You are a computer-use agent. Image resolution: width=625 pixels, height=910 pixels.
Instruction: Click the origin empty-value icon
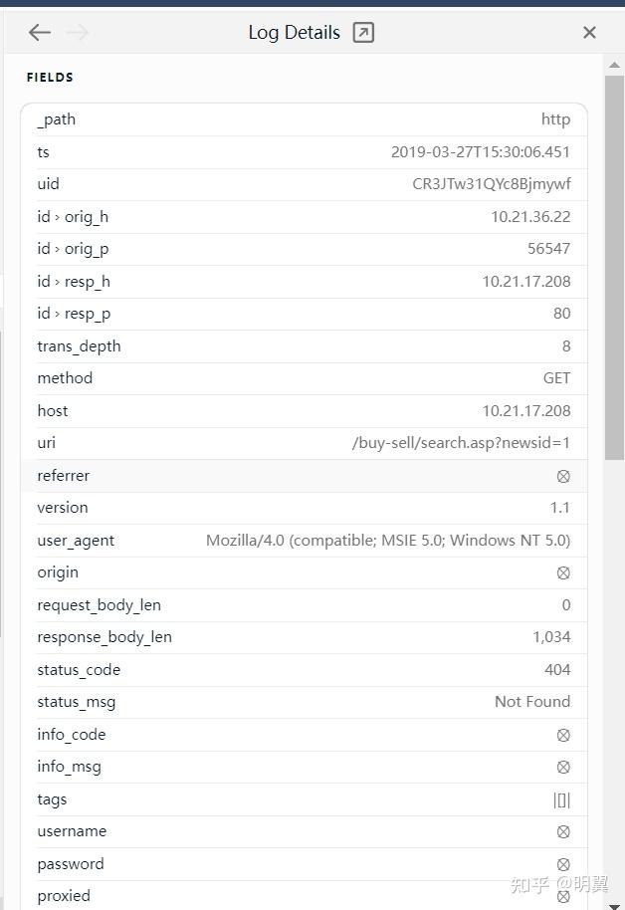tap(563, 572)
